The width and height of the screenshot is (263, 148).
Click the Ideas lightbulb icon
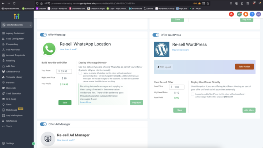[x=3, y=105]
